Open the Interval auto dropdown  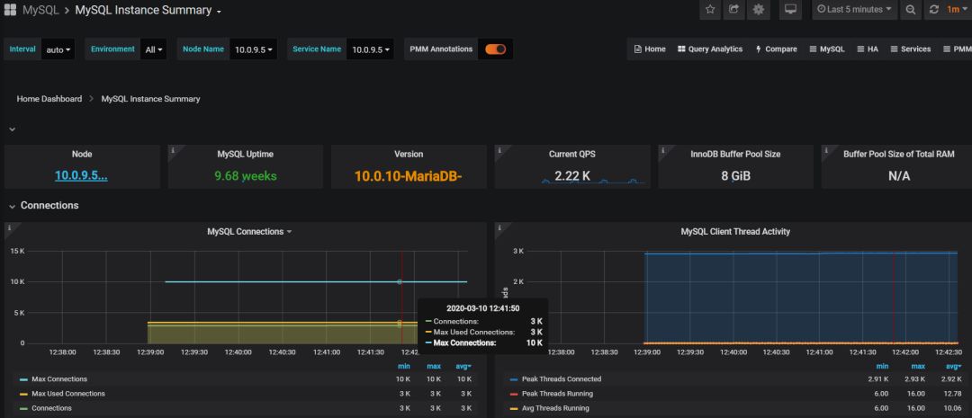pyautogui.click(x=58, y=49)
